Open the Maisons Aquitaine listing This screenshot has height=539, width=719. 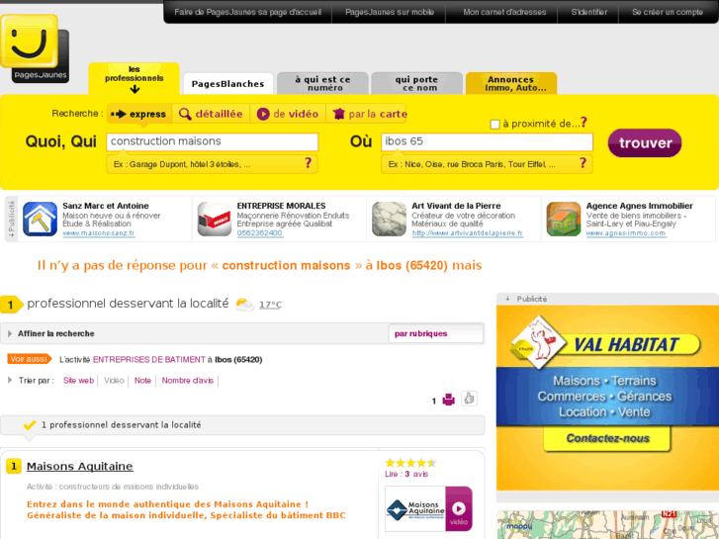tap(80, 466)
